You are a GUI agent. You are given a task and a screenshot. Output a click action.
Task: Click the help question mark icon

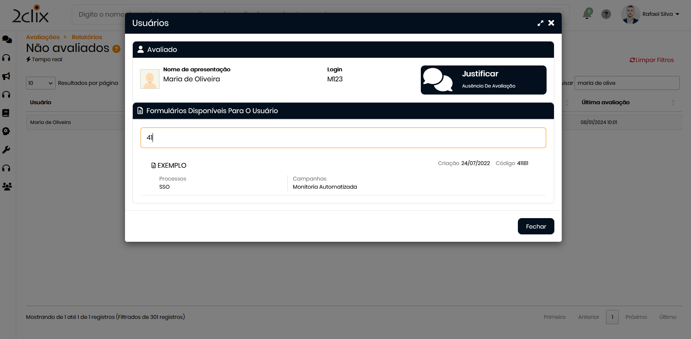coord(606,14)
